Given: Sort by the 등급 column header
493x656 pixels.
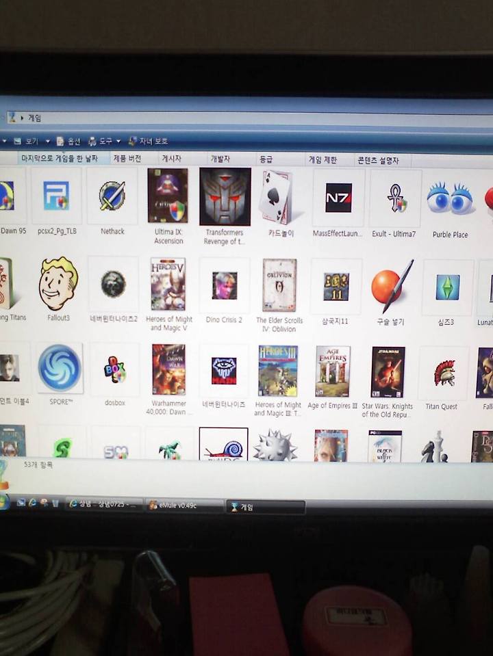Looking at the screenshot, I should [266, 159].
